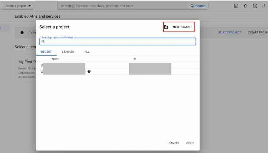This screenshot has width=268, height=153.
Task: Click the top Search button
Action: tap(198, 6)
